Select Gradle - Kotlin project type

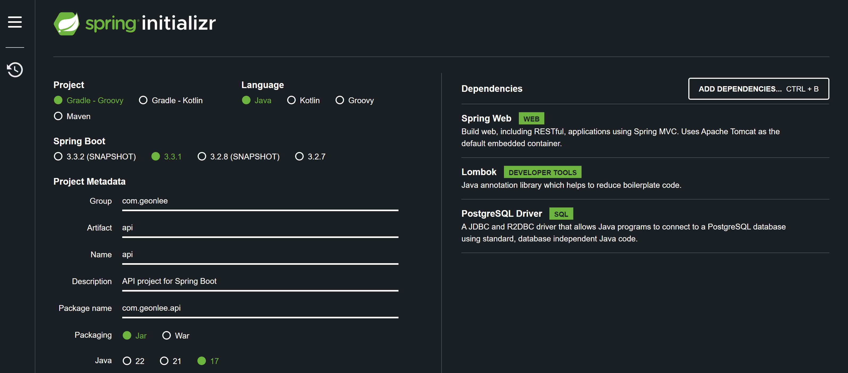(143, 100)
